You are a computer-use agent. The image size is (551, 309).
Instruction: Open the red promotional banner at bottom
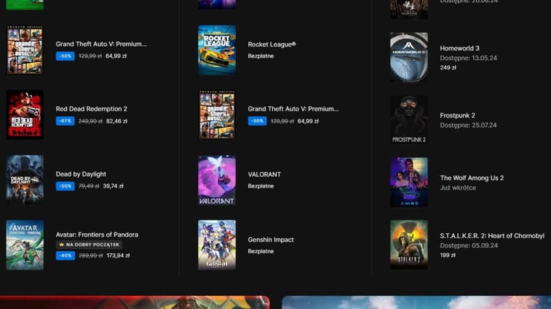pyautogui.click(x=135, y=302)
